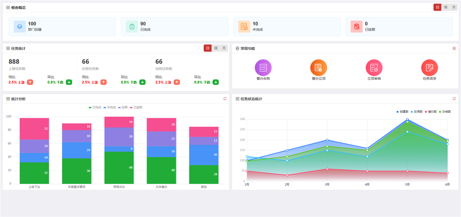Click the 已完成 90 summary card
This screenshot has width=461, height=217.
click(174, 26)
